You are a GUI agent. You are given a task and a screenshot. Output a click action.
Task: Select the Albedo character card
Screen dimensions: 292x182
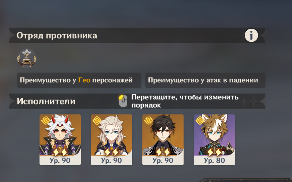coord(112,140)
